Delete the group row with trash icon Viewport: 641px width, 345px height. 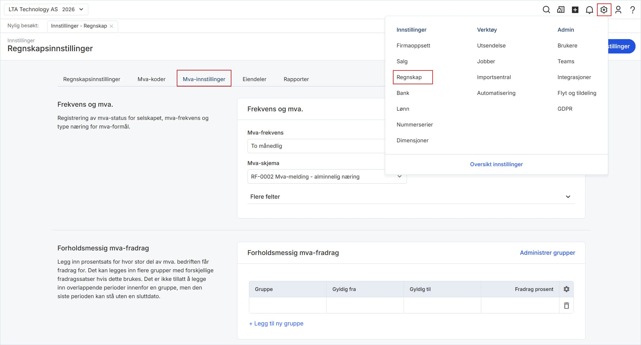click(566, 306)
